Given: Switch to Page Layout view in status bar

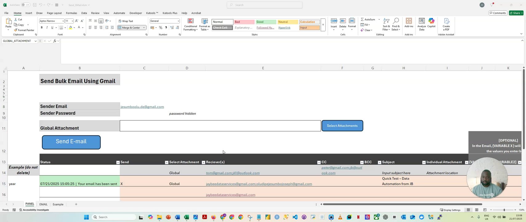Looking at the screenshot, I should [x=477, y=210].
